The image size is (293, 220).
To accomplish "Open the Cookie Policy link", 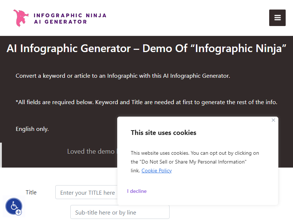I will [x=157, y=170].
